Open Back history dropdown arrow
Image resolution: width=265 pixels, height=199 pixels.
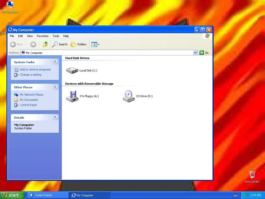pyautogui.click(x=26, y=44)
